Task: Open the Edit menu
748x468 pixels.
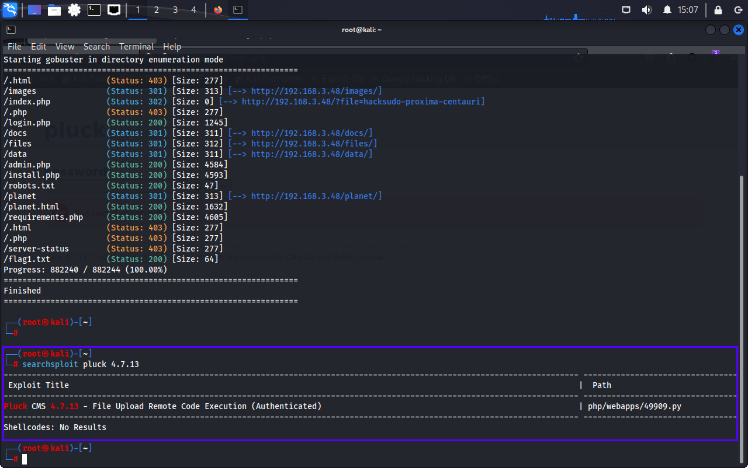Action: [39, 47]
